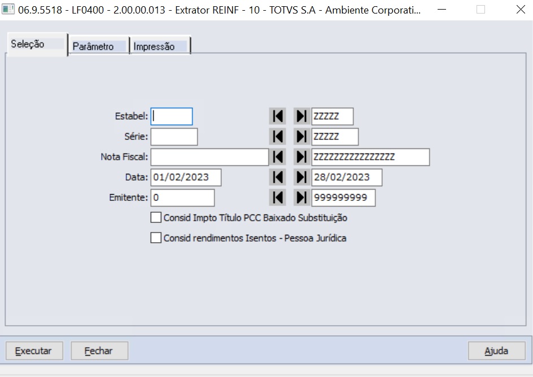Check Consid rendimentos Isentos - Pessoa Jurídica
Screen dimensions: 533x377
(156, 238)
